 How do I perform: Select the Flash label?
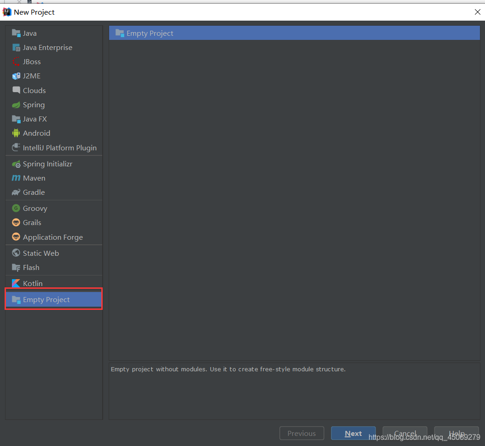(x=31, y=267)
